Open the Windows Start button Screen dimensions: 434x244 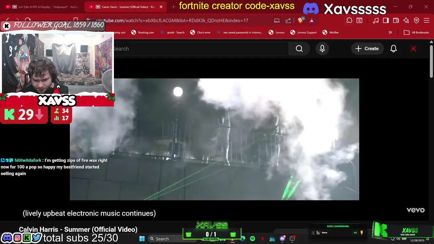142,239
